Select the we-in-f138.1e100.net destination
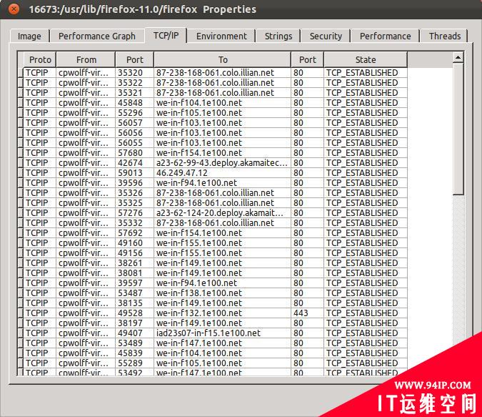The width and height of the screenshot is (482, 417). 222,293
